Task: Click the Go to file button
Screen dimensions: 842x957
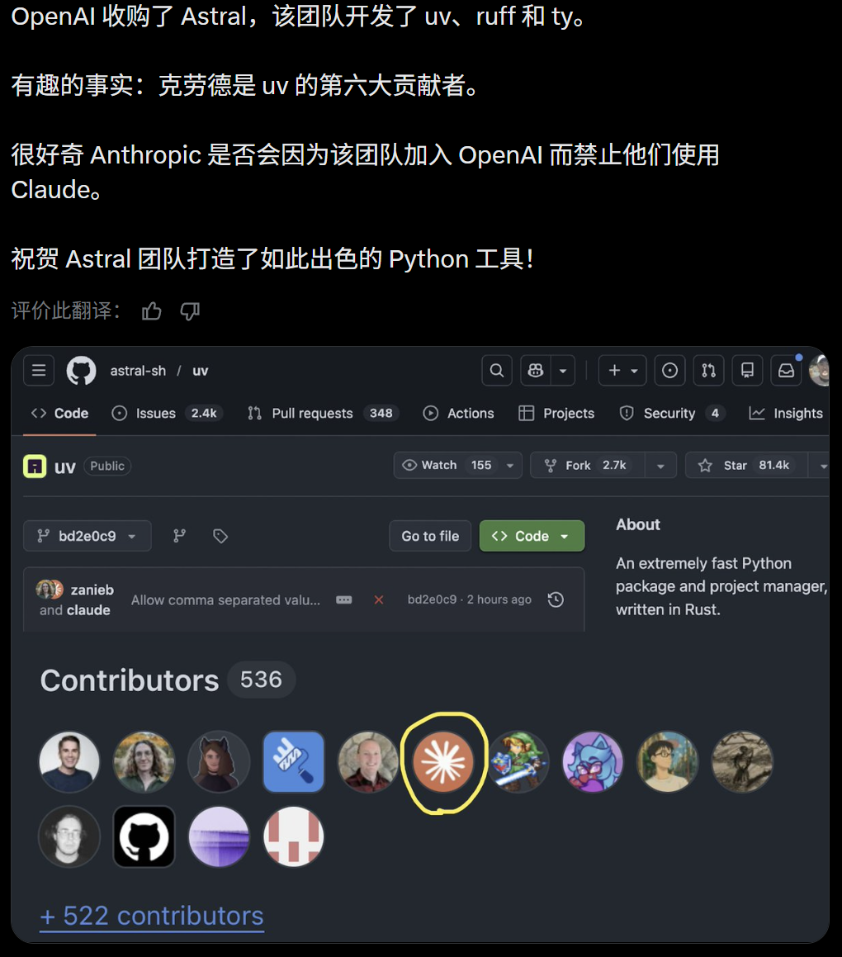Action: point(430,536)
